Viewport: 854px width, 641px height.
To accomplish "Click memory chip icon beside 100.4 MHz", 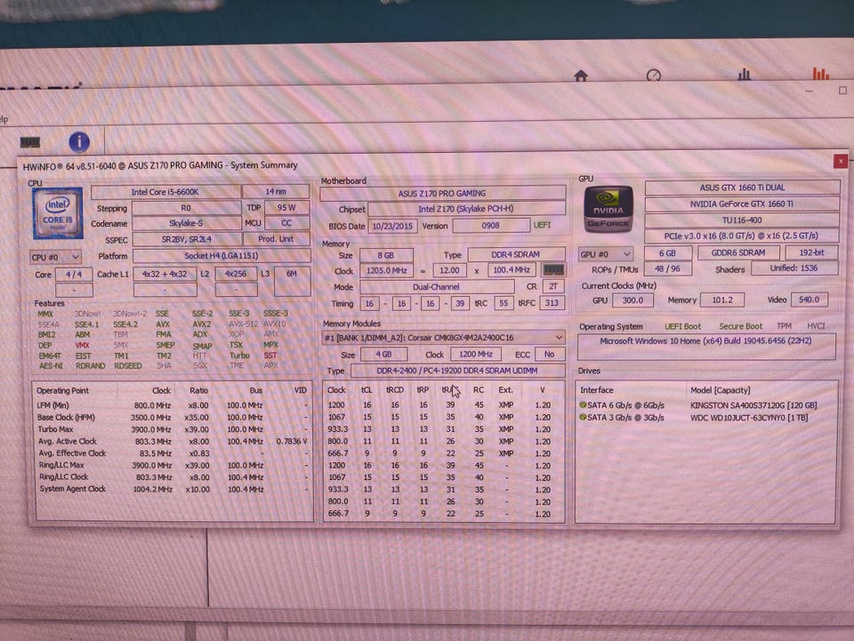I will pyautogui.click(x=553, y=270).
